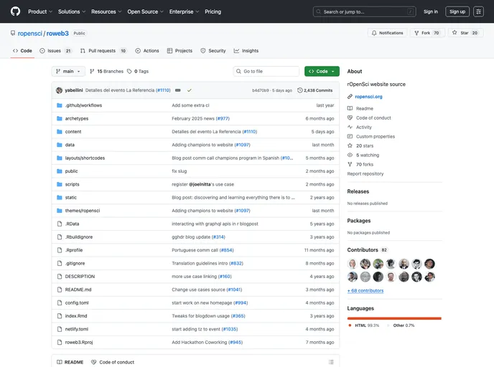Viewport: 494px width, 367px height.
Task: Click the Notifications bell icon
Action: point(374,33)
